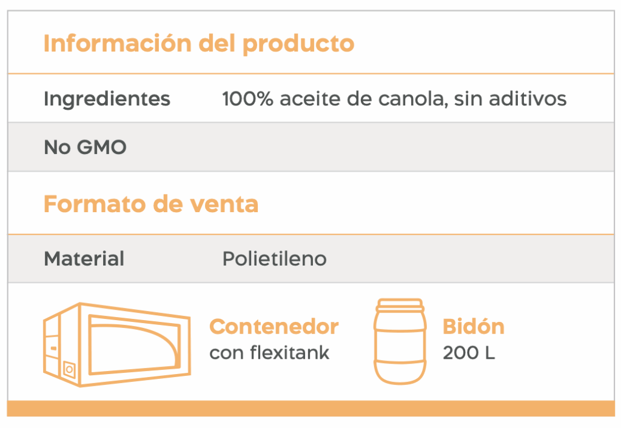The width and height of the screenshot is (621, 428).
Task: Click the lid of the drum icon
Action: pyautogui.click(x=398, y=303)
